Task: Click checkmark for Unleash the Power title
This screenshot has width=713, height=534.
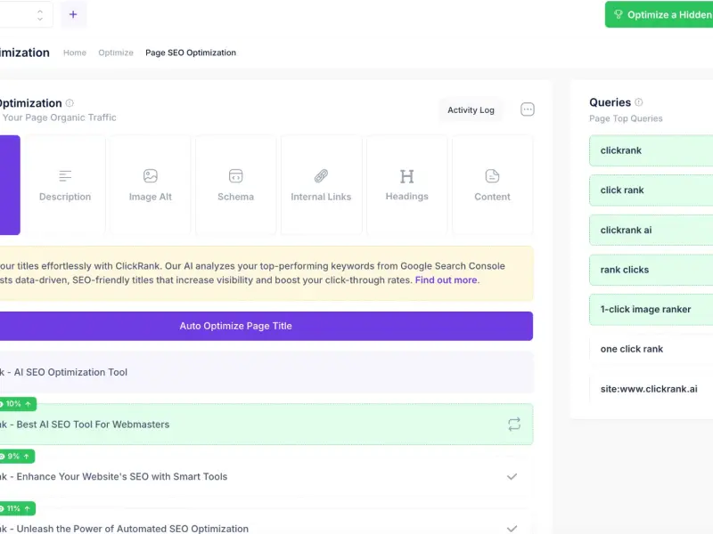Action: click(512, 528)
